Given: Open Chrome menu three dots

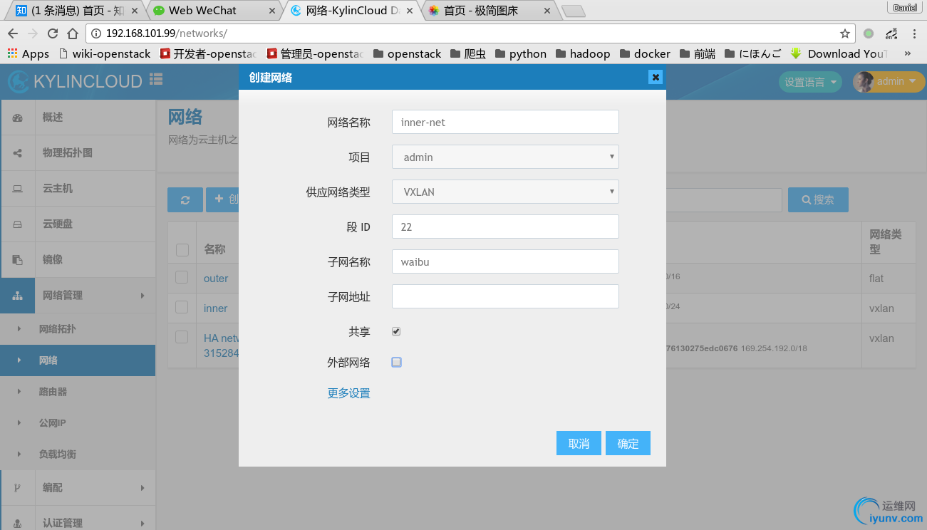Looking at the screenshot, I should click(914, 33).
